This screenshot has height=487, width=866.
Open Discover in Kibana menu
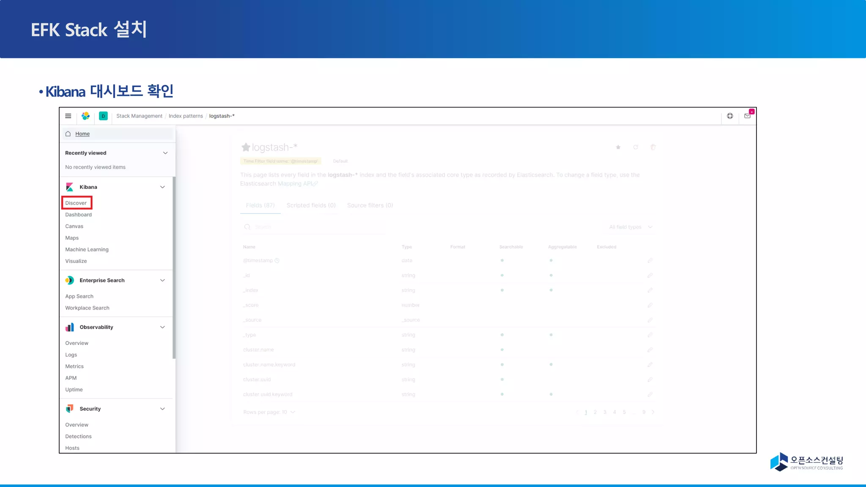tap(76, 203)
